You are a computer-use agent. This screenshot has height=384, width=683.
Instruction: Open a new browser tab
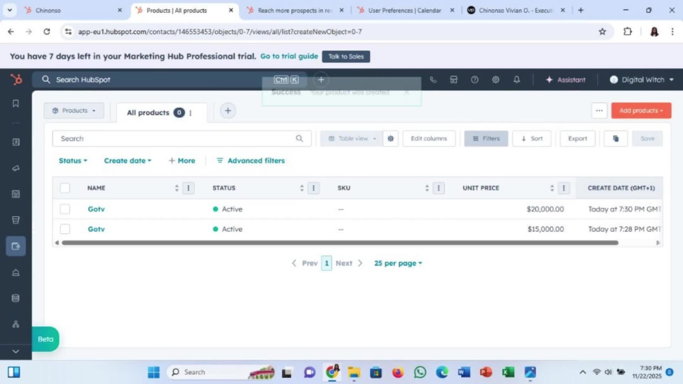point(581,10)
